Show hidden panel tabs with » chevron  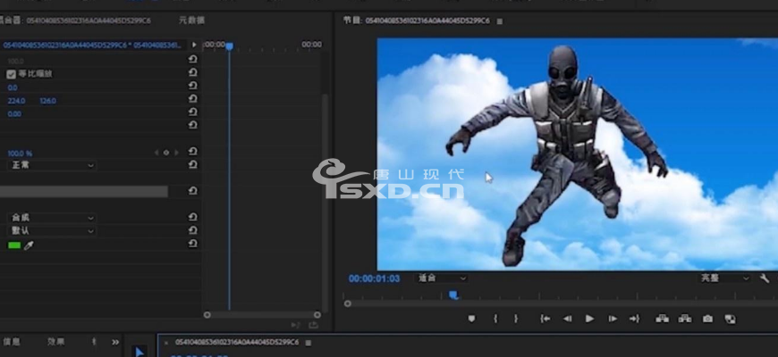coord(115,342)
